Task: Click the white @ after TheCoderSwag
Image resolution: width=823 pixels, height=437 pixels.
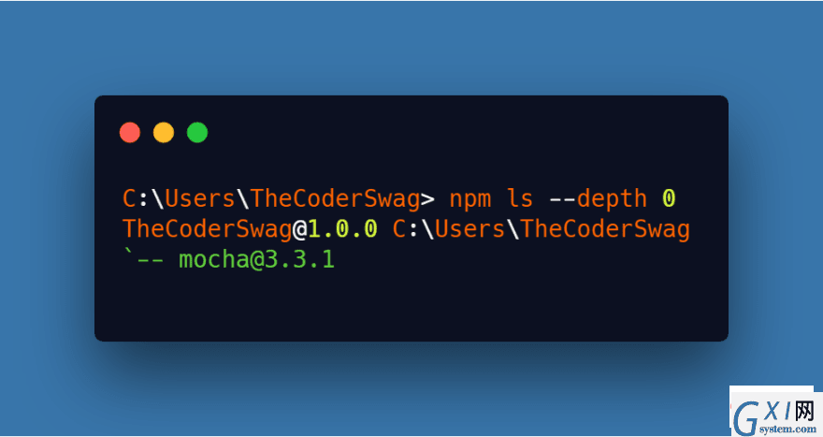Action: [x=299, y=229]
